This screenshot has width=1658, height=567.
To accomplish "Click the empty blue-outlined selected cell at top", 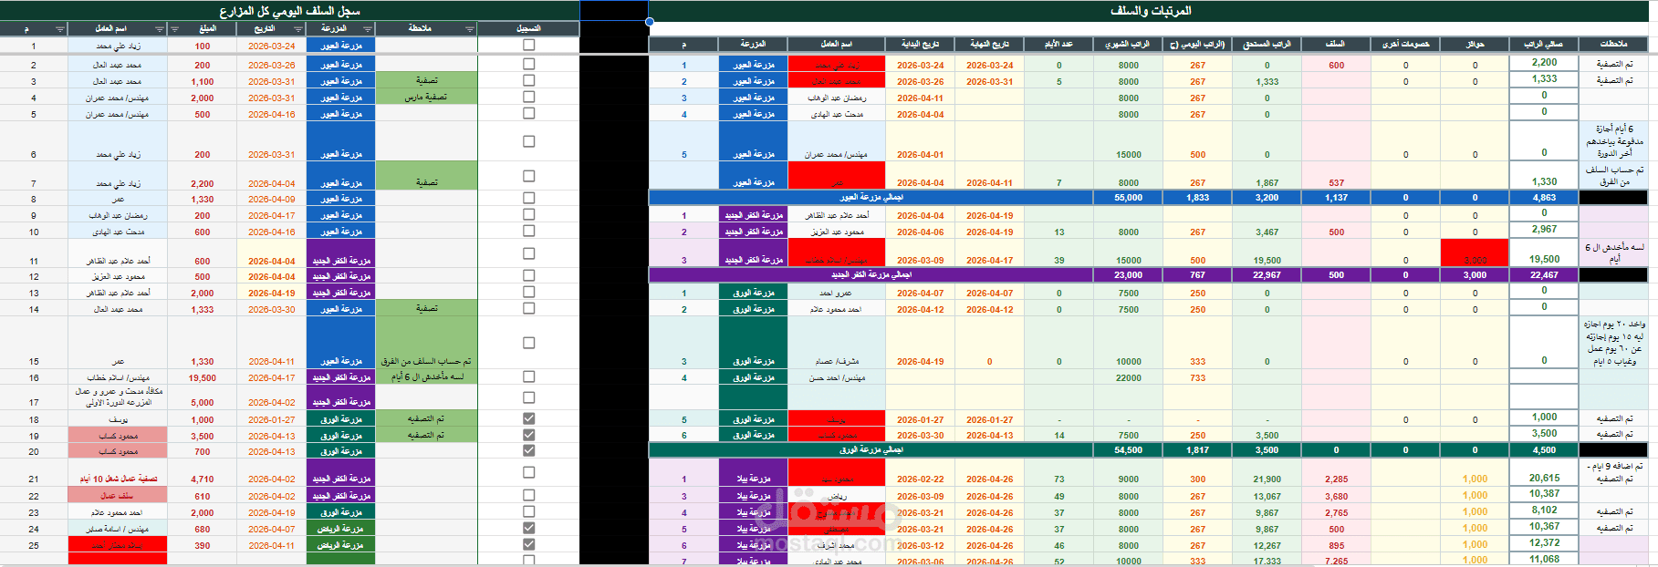I will [x=614, y=11].
